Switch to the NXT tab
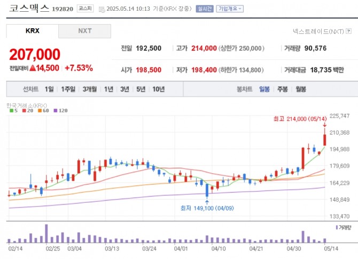This screenshot has width=358, height=259. click(x=84, y=31)
